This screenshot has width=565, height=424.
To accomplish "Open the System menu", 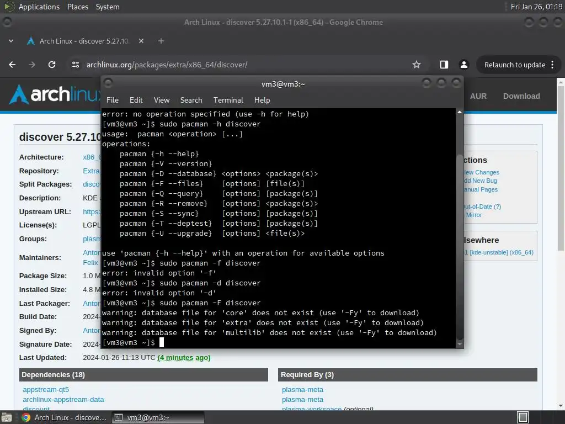I will 108,7.
